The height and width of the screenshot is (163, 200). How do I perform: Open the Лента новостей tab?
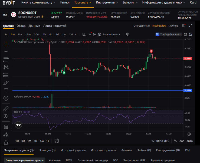click(55, 26)
